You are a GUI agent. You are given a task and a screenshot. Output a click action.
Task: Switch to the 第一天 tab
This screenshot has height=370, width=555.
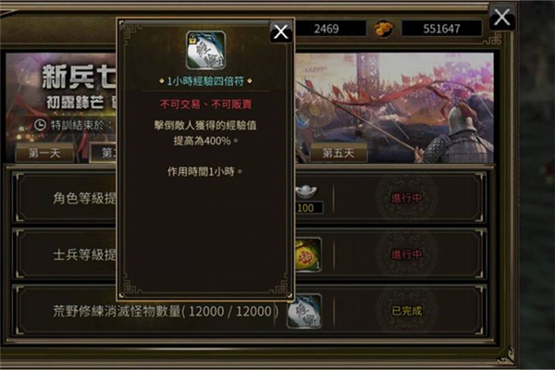(44, 153)
